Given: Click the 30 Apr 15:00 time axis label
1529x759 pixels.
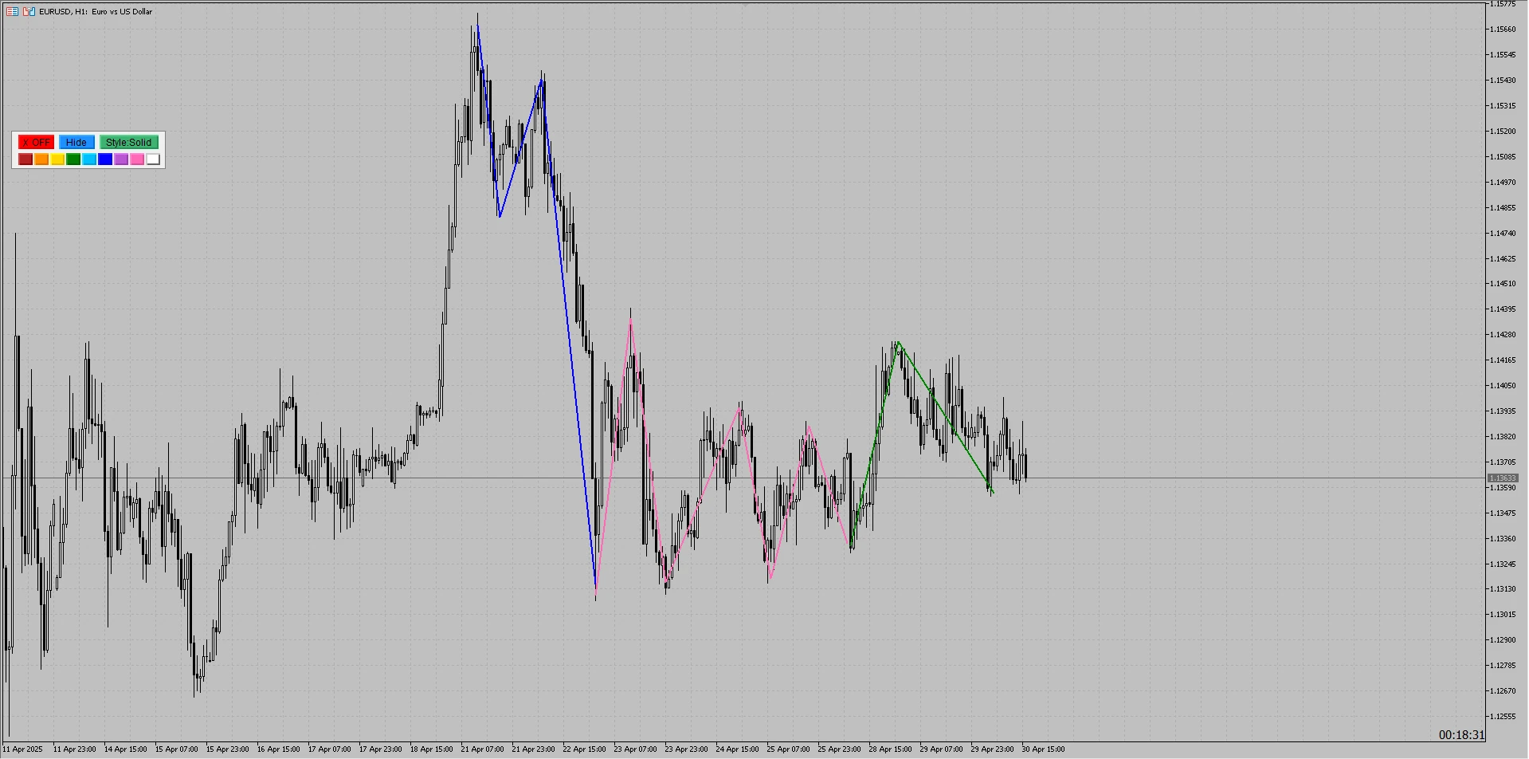Looking at the screenshot, I should [1043, 749].
